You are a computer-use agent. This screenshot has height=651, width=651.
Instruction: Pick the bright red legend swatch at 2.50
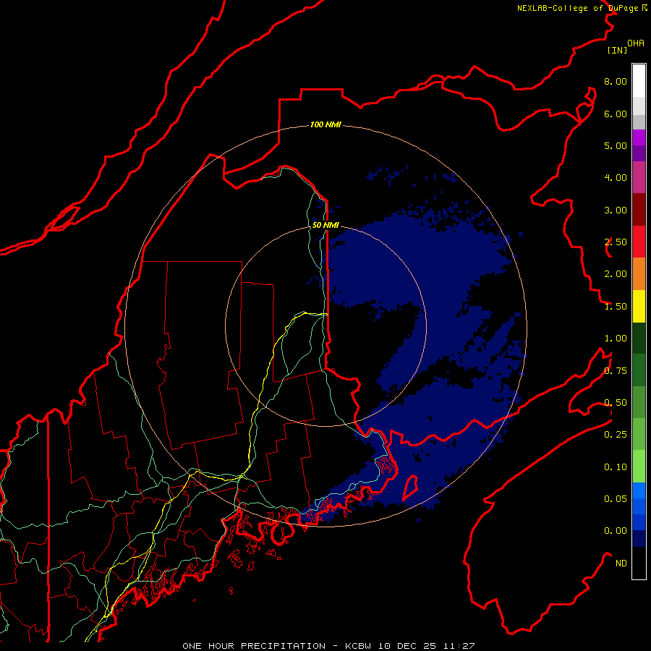click(x=639, y=242)
